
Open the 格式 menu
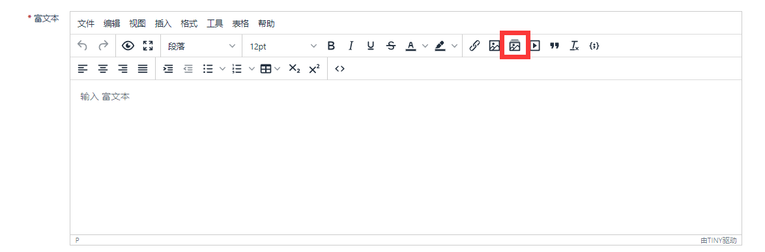point(189,23)
